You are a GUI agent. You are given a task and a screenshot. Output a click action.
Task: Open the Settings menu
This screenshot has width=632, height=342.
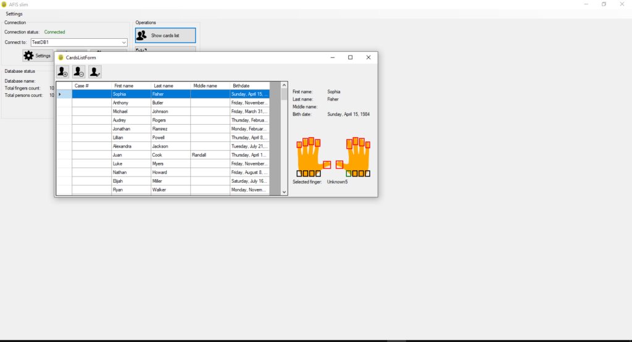tap(14, 14)
